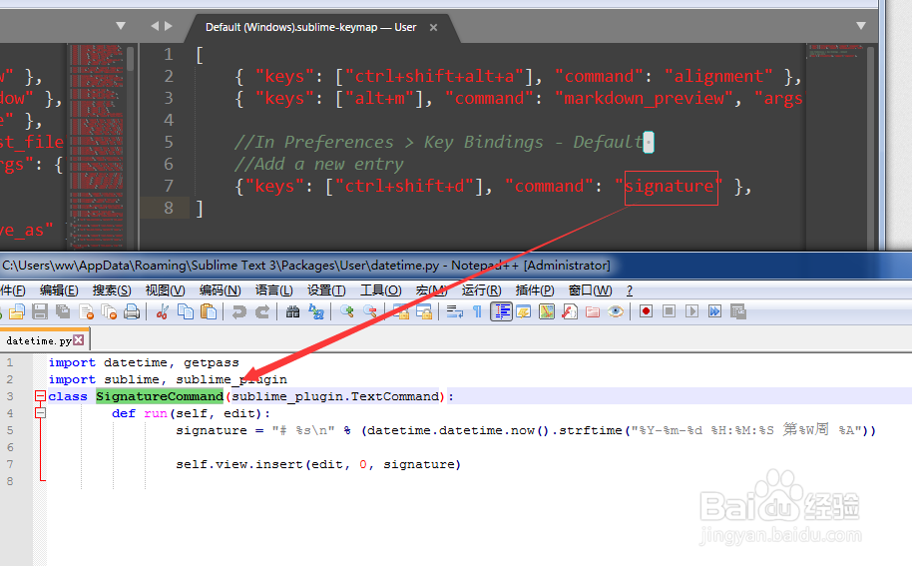Click the Sublime left-pane minimap
Screen dimensions: 912x566
pyautogui.click(x=97, y=146)
